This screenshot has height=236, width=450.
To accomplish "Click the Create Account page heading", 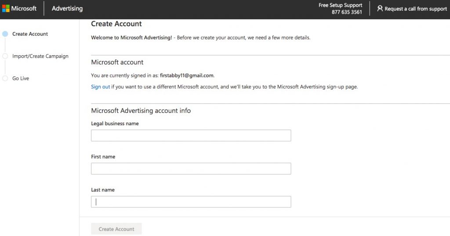I will [116, 24].
